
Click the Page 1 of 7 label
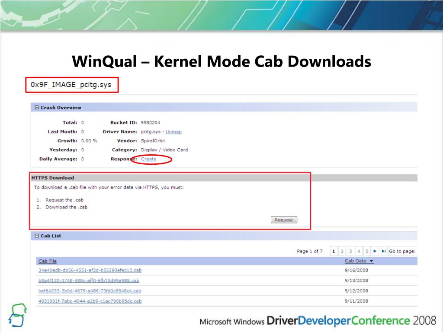coord(310,251)
